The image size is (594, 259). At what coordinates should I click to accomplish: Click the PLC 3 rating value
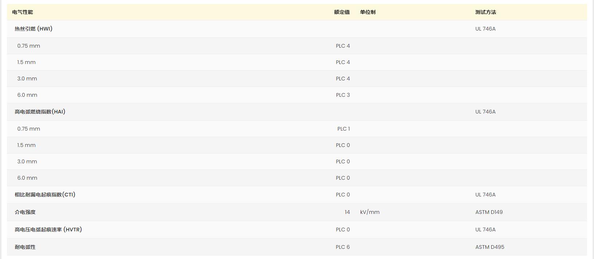[x=343, y=95]
